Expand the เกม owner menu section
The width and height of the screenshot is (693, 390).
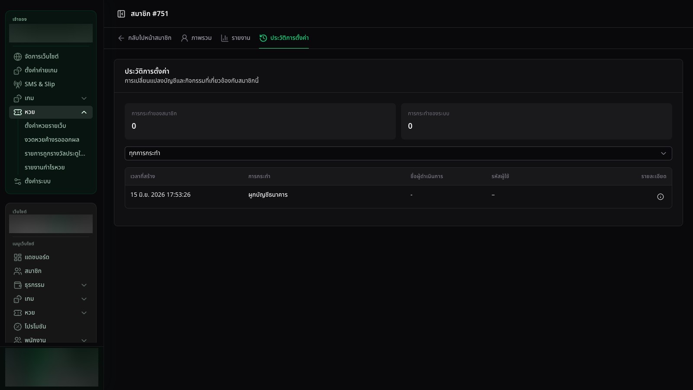pyautogui.click(x=51, y=98)
